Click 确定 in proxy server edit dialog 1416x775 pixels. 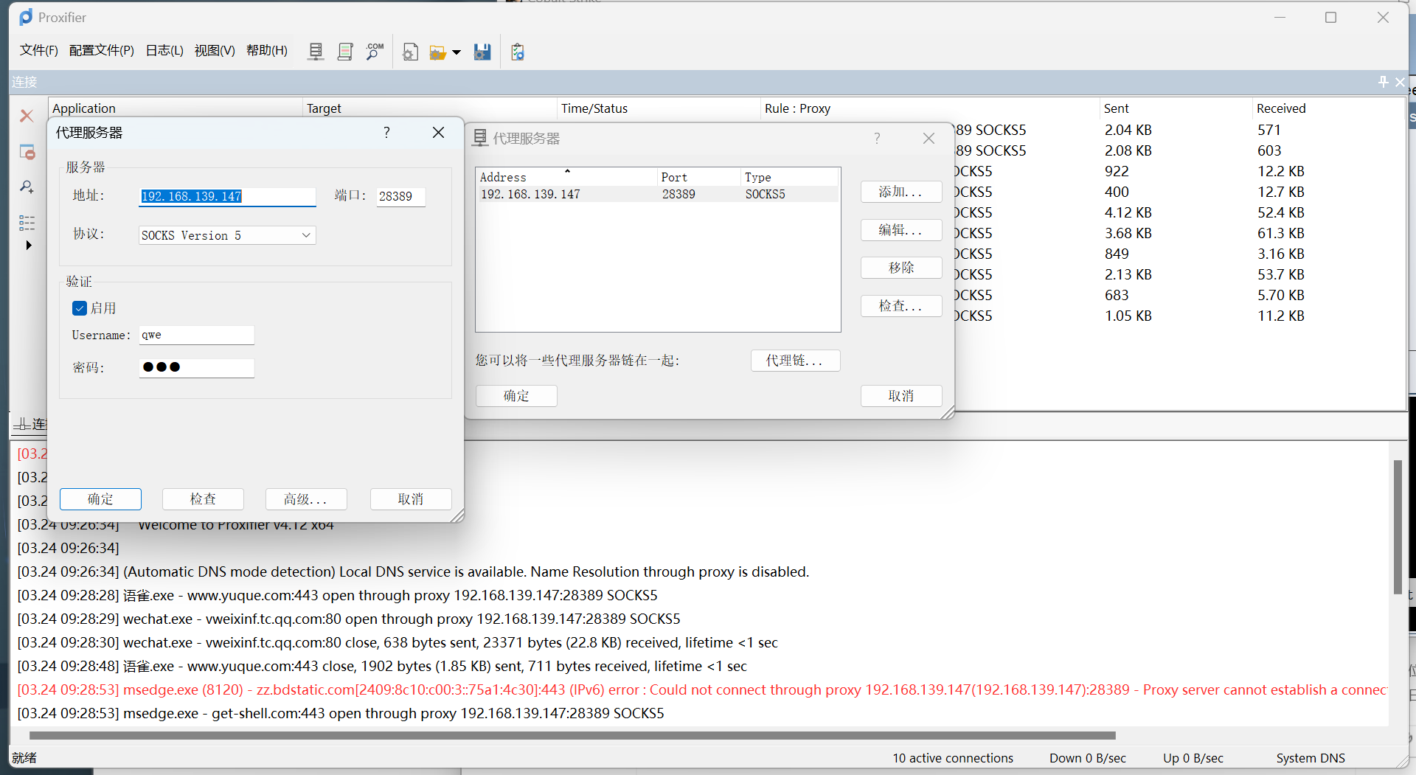click(x=100, y=499)
